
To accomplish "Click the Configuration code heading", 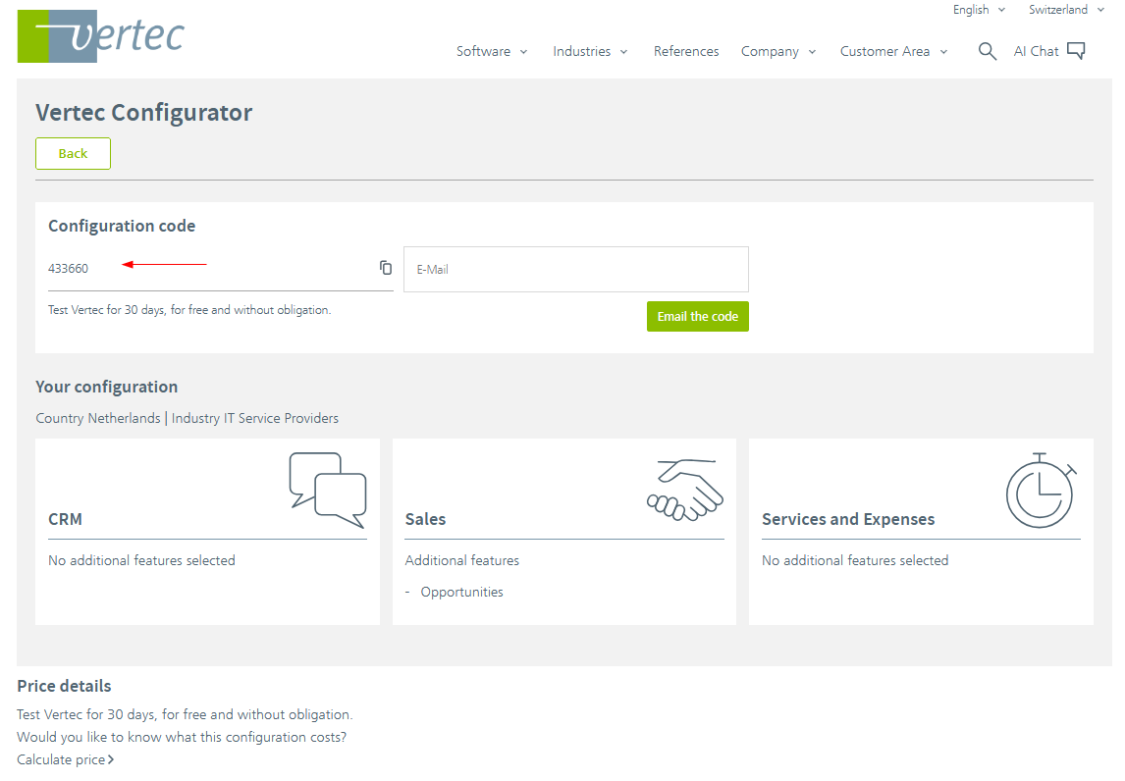I will [122, 226].
